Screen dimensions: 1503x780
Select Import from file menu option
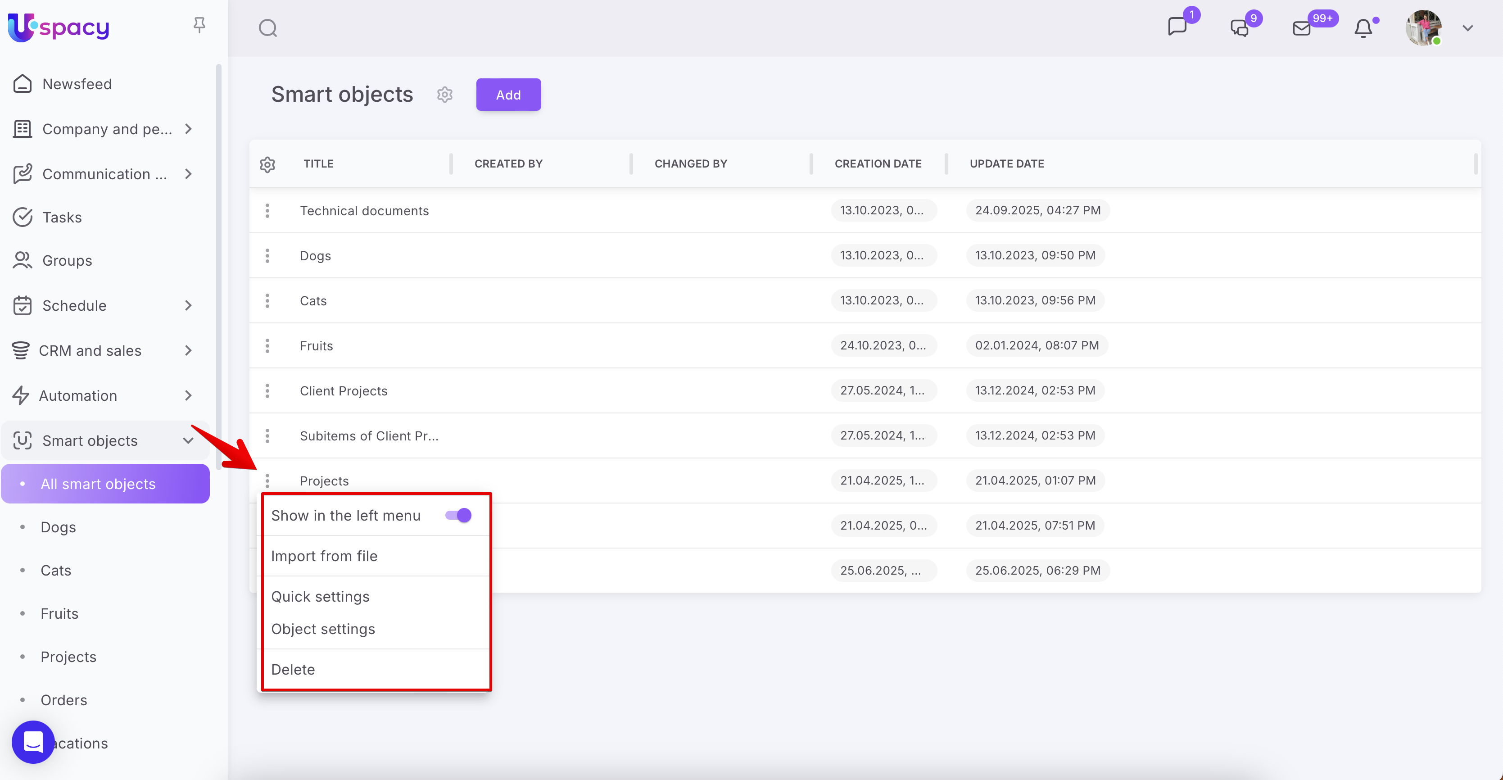tap(324, 556)
